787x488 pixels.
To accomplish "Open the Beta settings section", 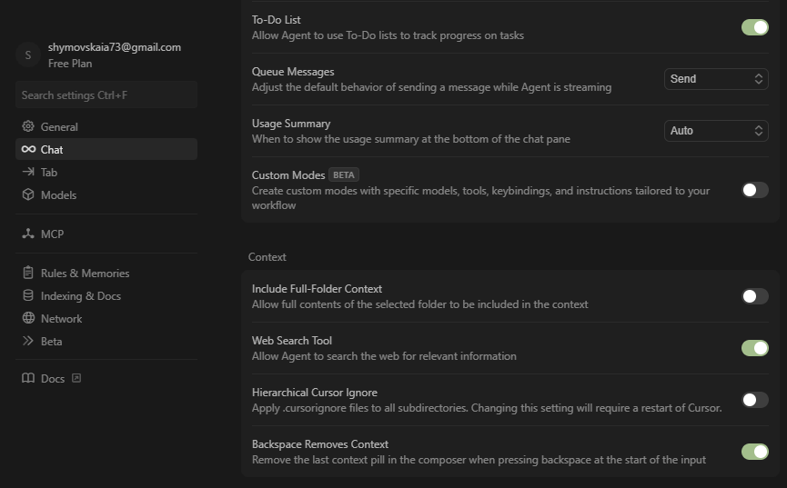I will click(51, 342).
